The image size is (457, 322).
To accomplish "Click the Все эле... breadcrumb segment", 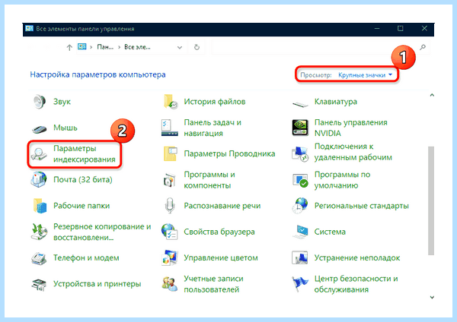I will pos(137,47).
